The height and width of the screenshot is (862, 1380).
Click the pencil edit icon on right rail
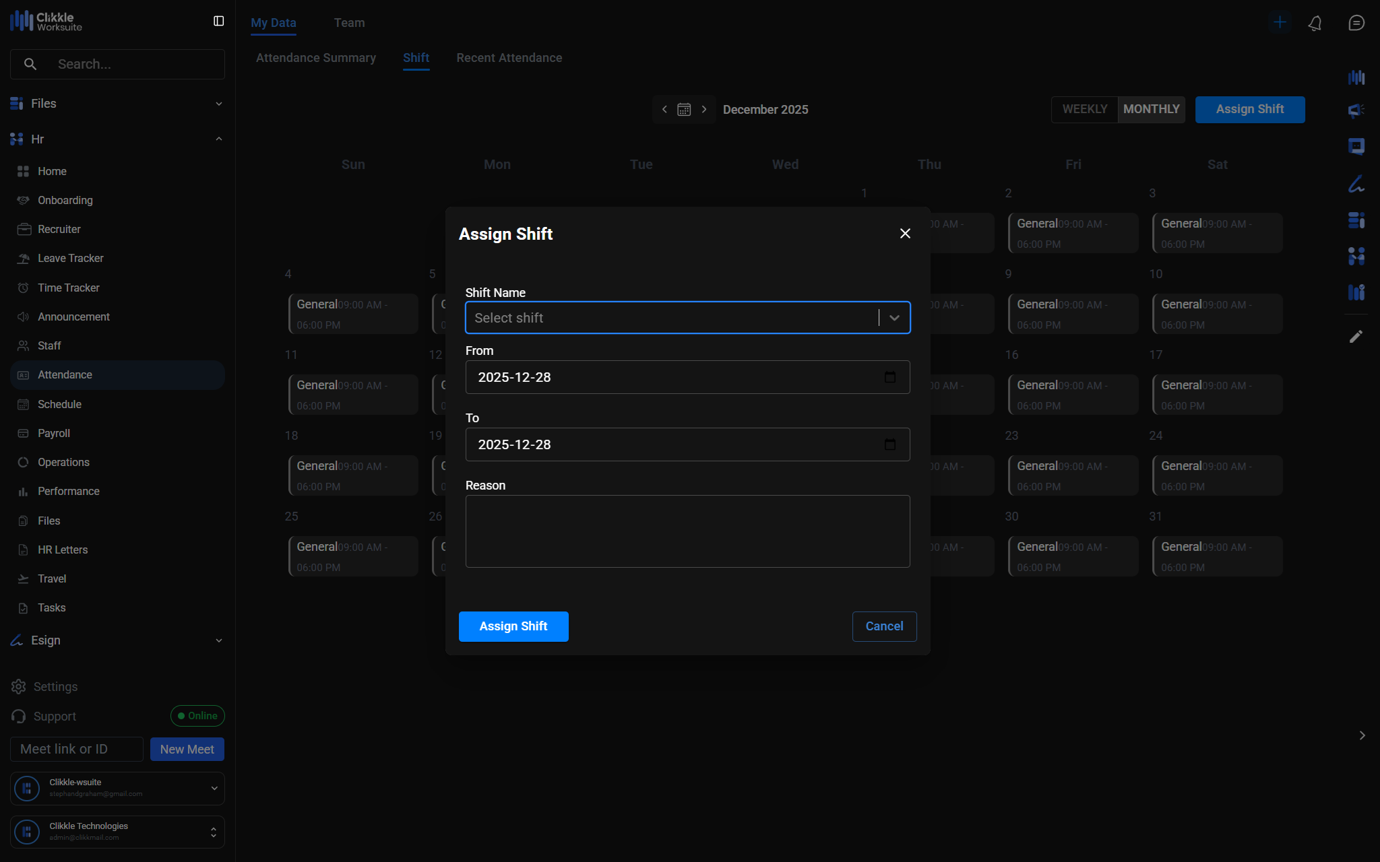point(1356,336)
